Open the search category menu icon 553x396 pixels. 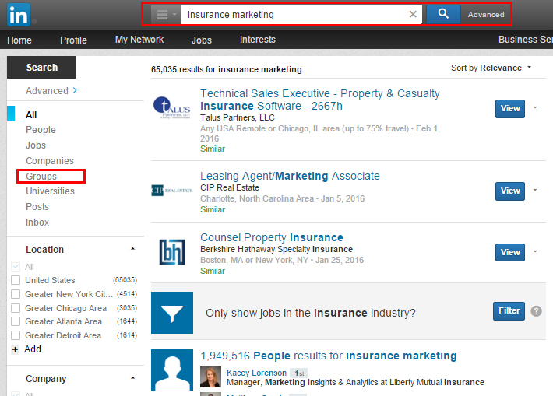click(x=165, y=15)
